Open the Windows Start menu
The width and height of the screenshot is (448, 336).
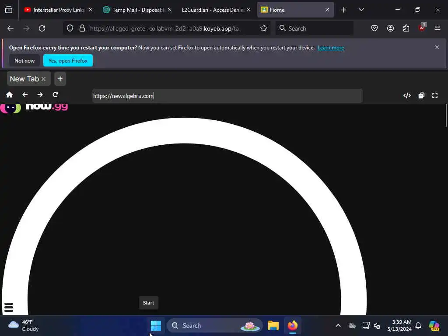coord(156,325)
